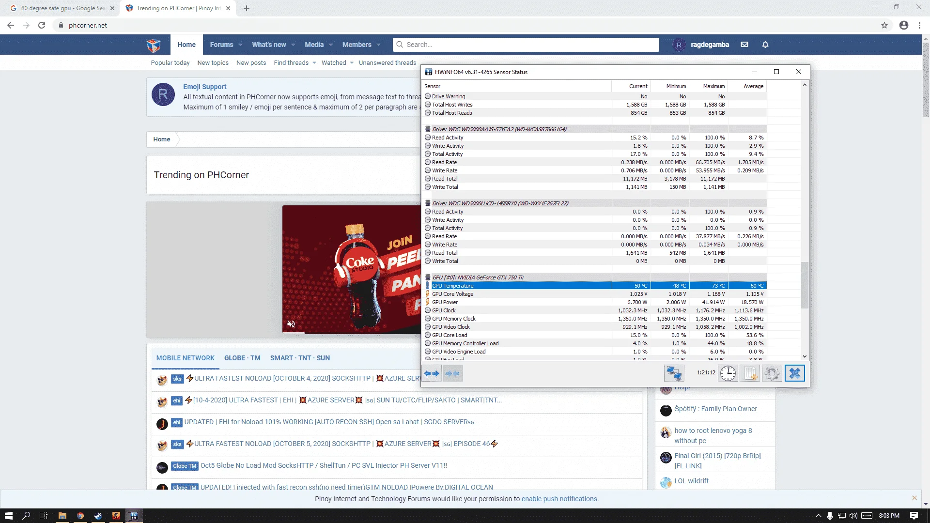Screen dimensions: 930x523
Task: Go back in browser history
Action: click(11, 25)
